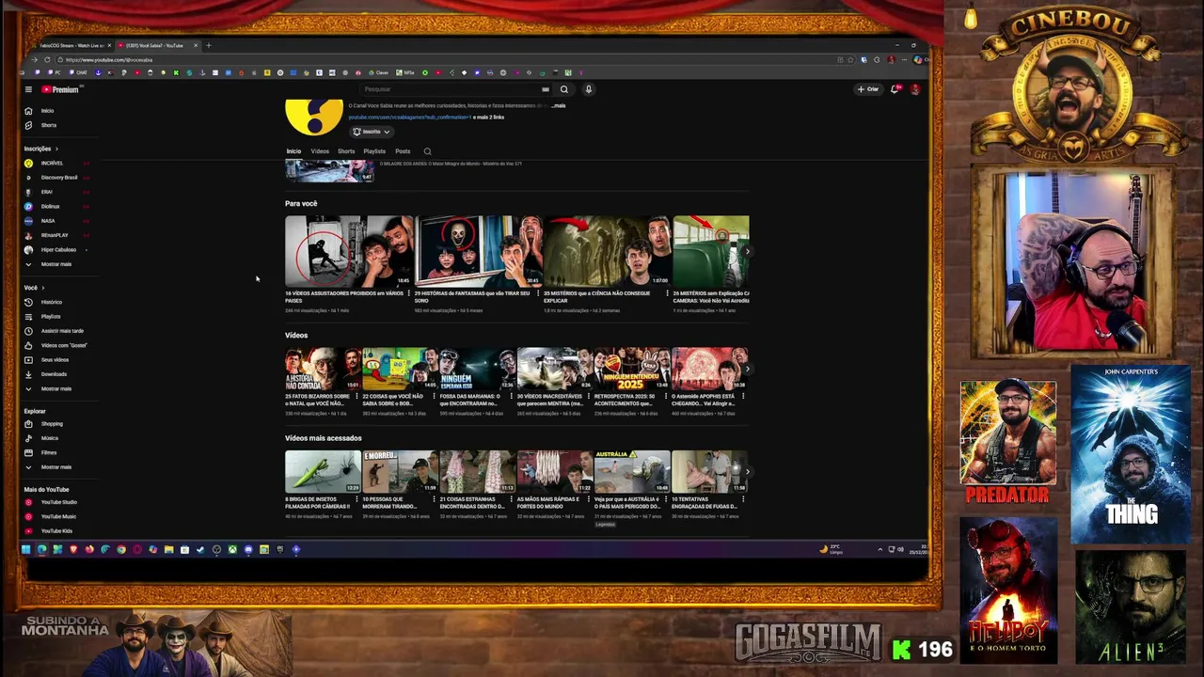Open the channel avatar picture

pyautogui.click(x=314, y=117)
